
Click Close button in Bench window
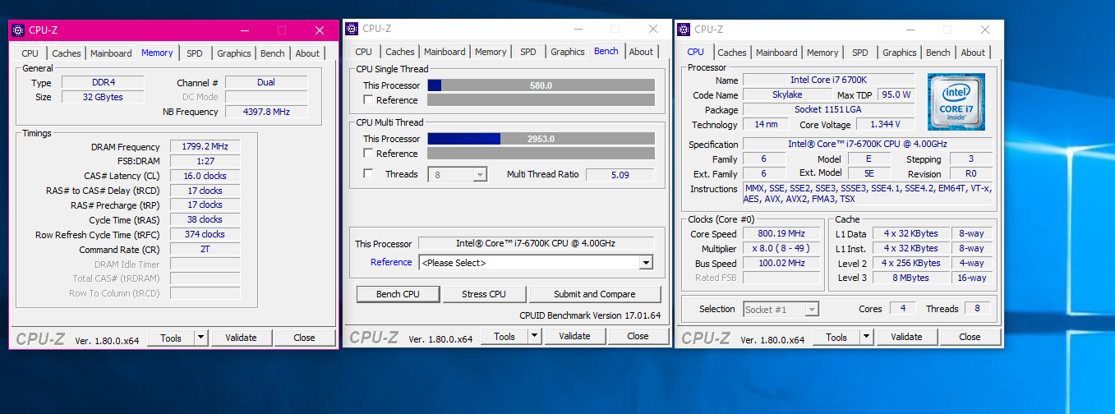click(x=638, y=336)
